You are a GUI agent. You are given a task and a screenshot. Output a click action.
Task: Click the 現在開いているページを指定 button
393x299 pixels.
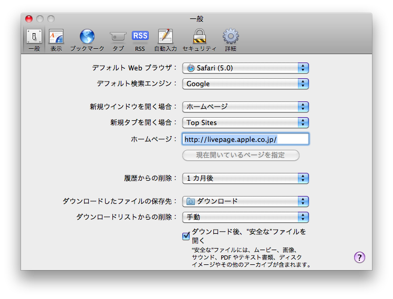click(241, 155)
